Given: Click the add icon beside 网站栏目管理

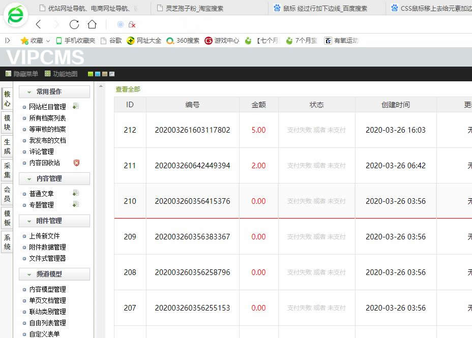Looking at the screenshot, I should [76, 106].
